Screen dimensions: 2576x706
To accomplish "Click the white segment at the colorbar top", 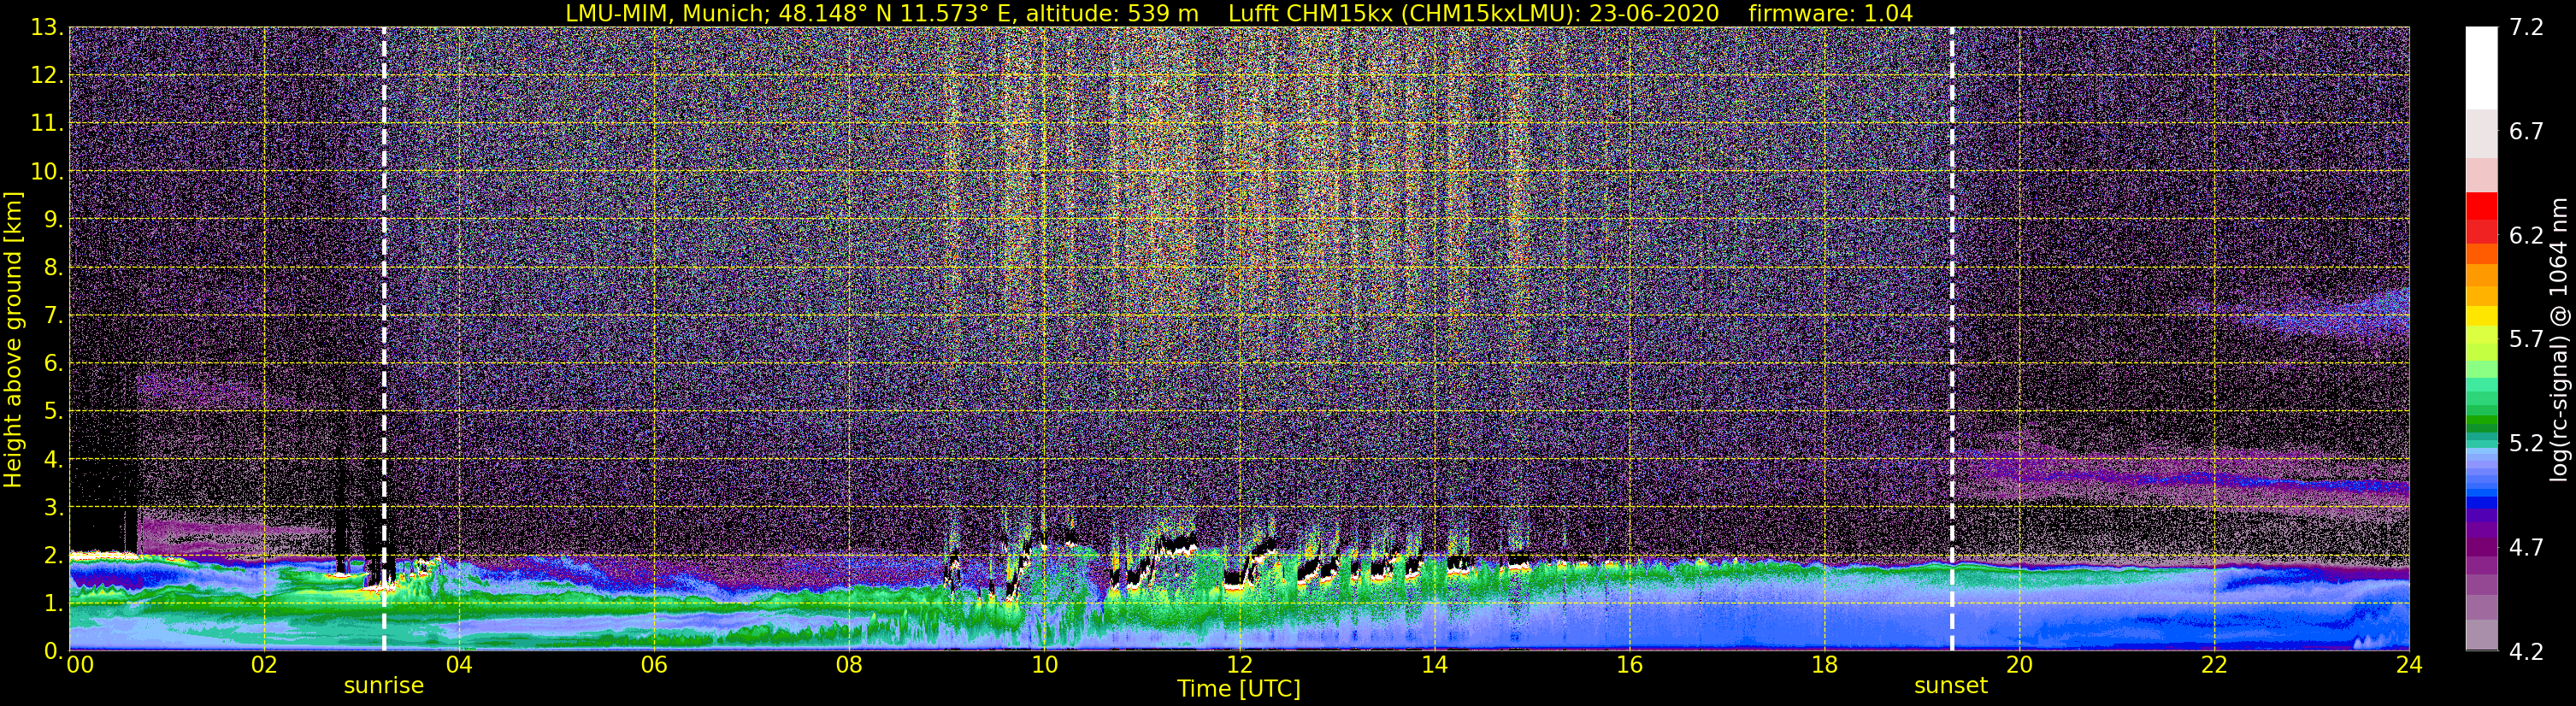I will point(2481,67).
